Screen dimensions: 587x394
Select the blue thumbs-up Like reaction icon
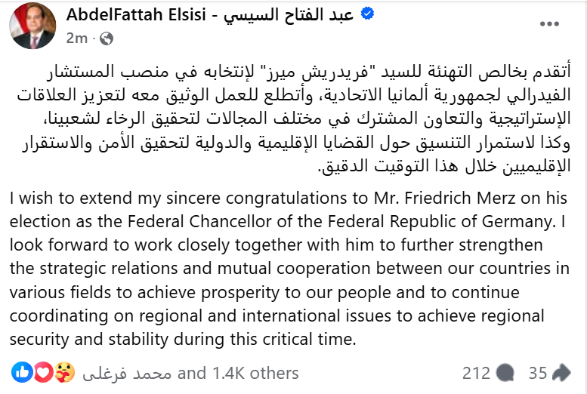pos(22,372)
